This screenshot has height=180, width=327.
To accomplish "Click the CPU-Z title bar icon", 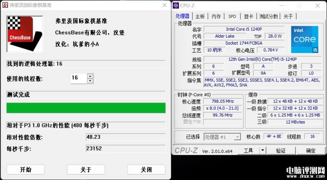I will pos(176,6).
